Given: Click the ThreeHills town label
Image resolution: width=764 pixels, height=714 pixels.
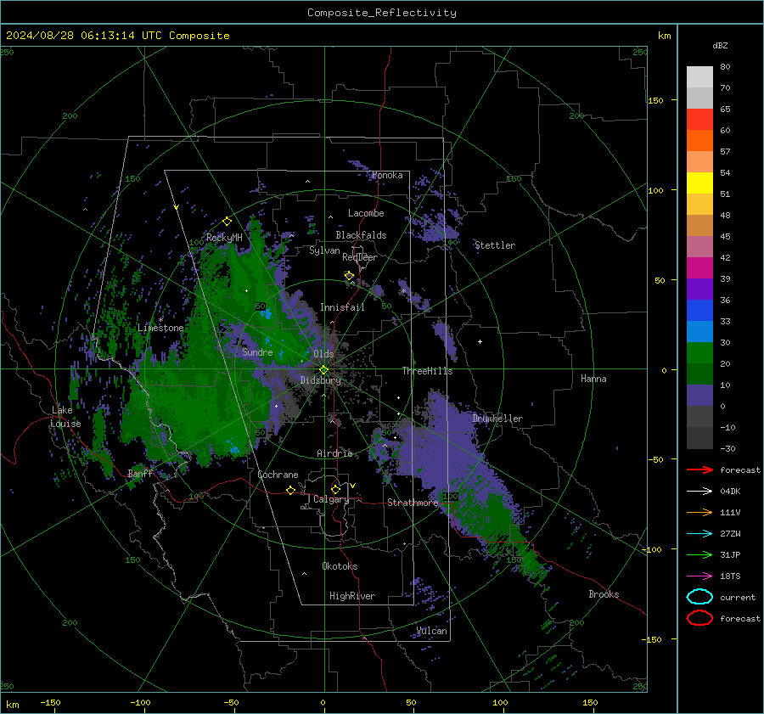Looking at the screenshot, I should 427,371.
